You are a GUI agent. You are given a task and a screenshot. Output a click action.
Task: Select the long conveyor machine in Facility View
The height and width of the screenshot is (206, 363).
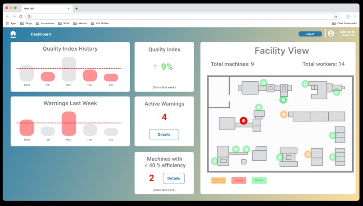[317, 117]
